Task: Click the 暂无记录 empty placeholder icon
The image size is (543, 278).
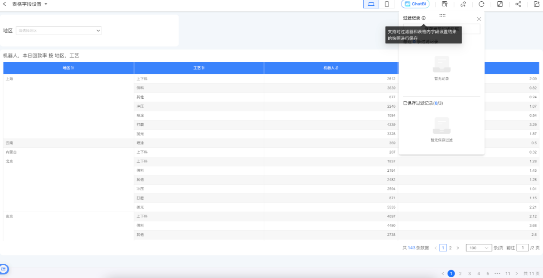Action: tap(441, 65)
